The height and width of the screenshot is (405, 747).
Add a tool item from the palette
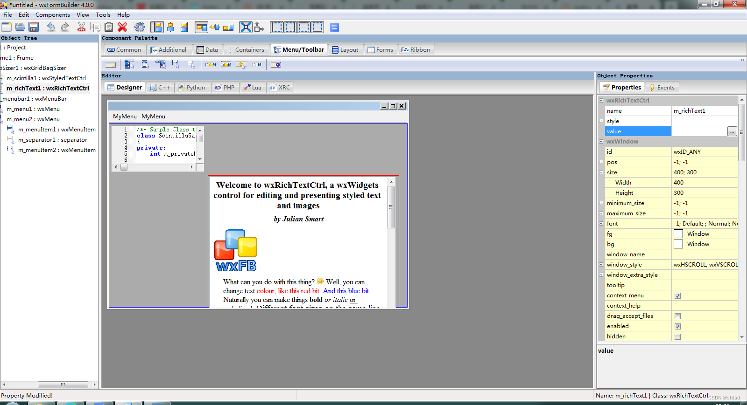(x=241, y=65)
